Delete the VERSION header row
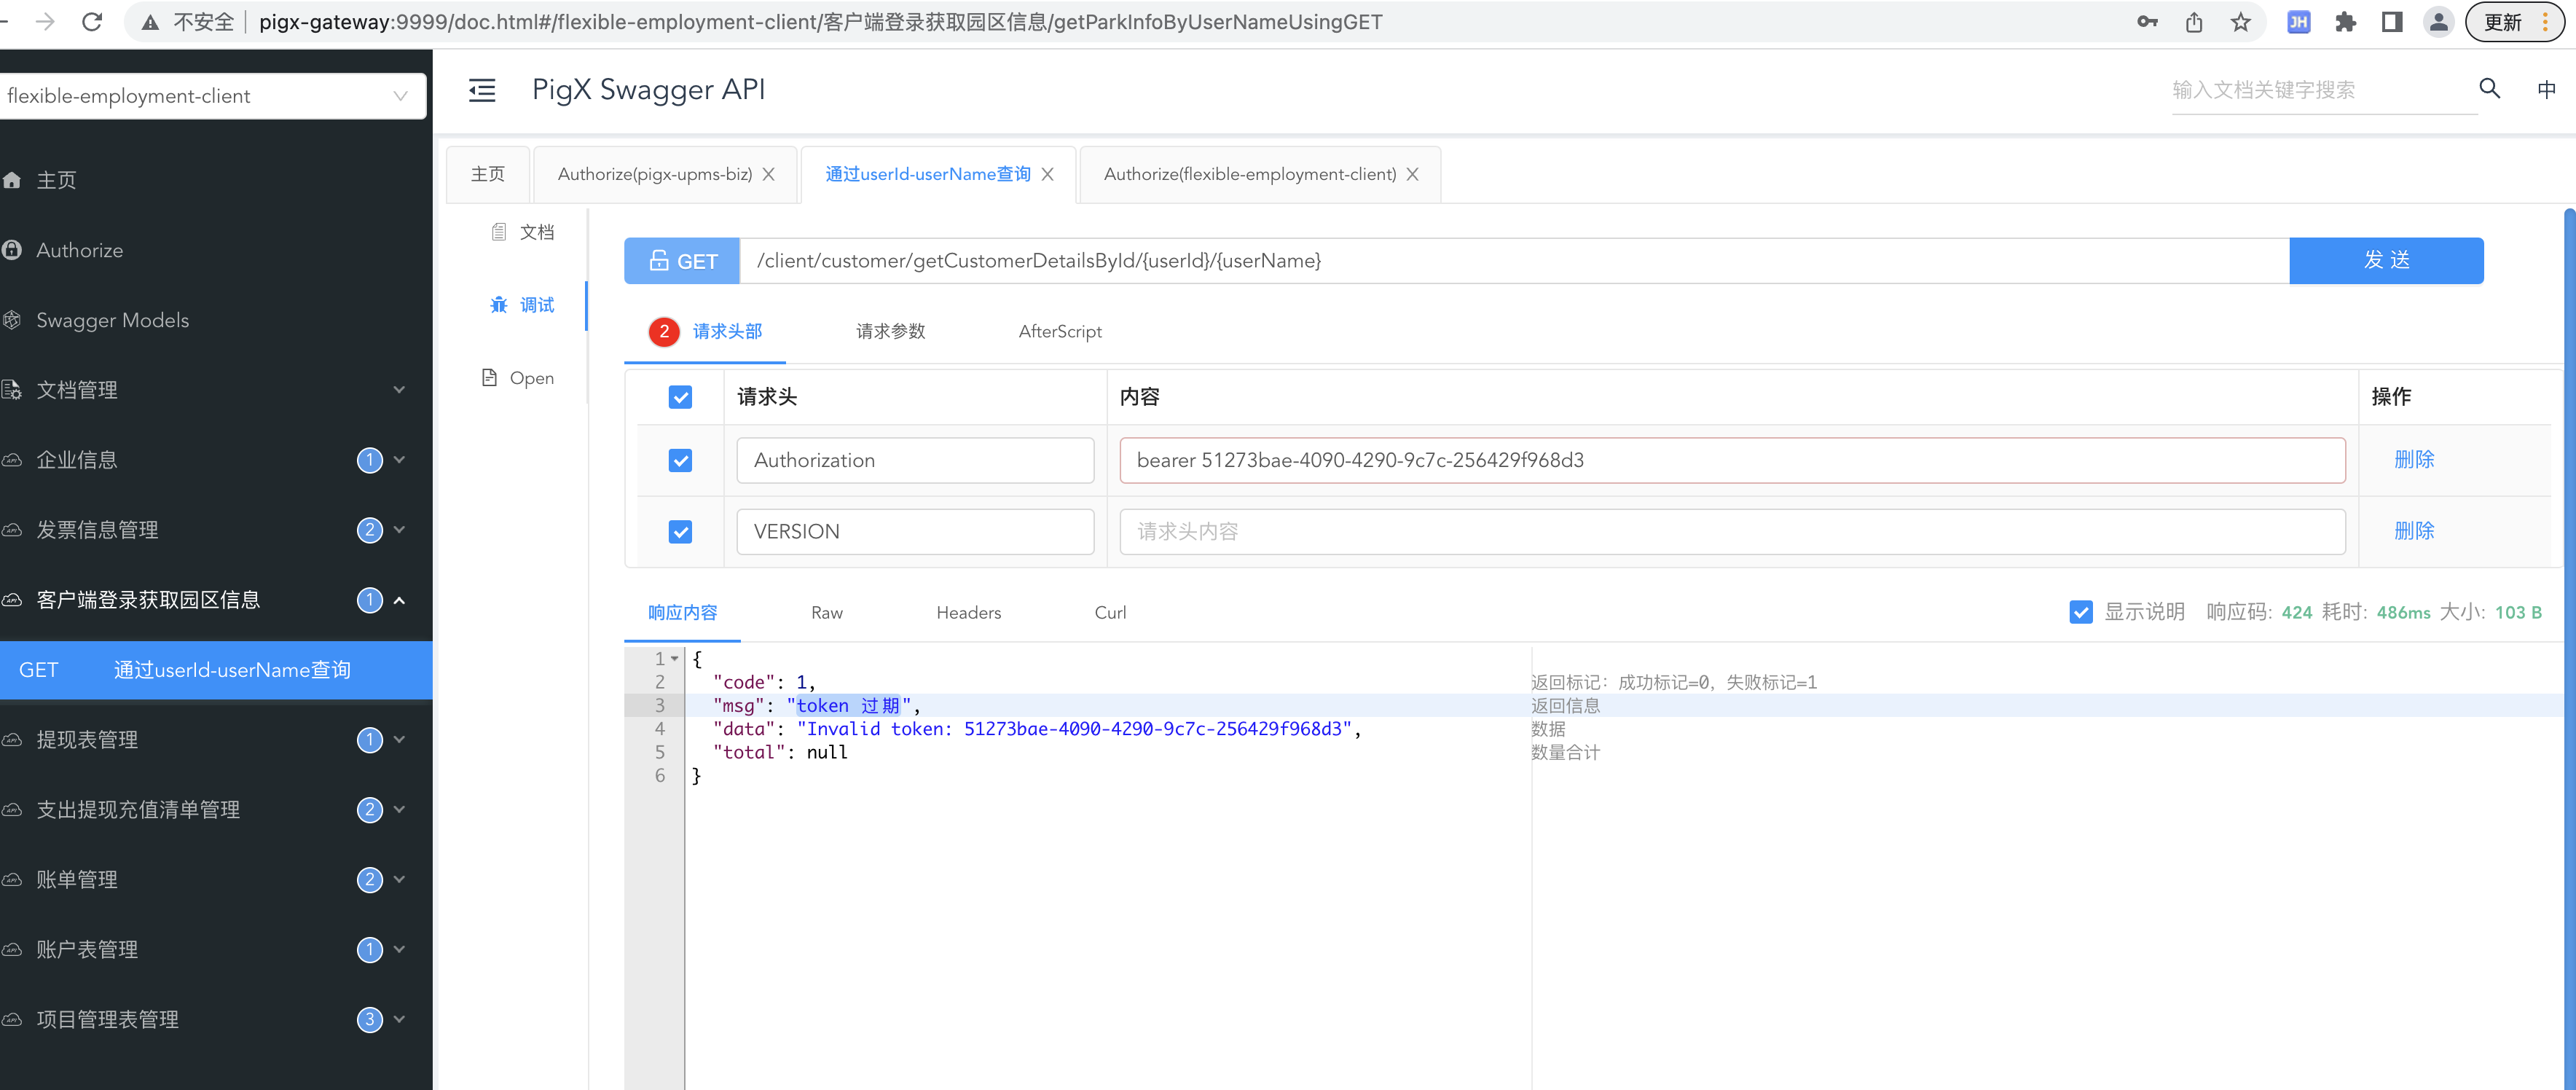This screenshot has width=2576, height=1090. pos(2415,531)
